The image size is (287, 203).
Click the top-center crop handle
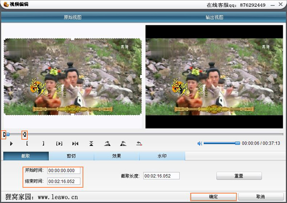[x=73, y=39]
